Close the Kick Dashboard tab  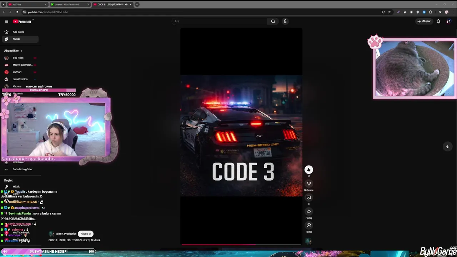(x=89, y=4)
